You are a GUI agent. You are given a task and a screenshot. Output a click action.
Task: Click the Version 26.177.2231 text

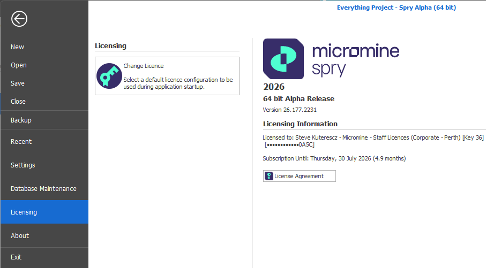(x=289, y=110)
